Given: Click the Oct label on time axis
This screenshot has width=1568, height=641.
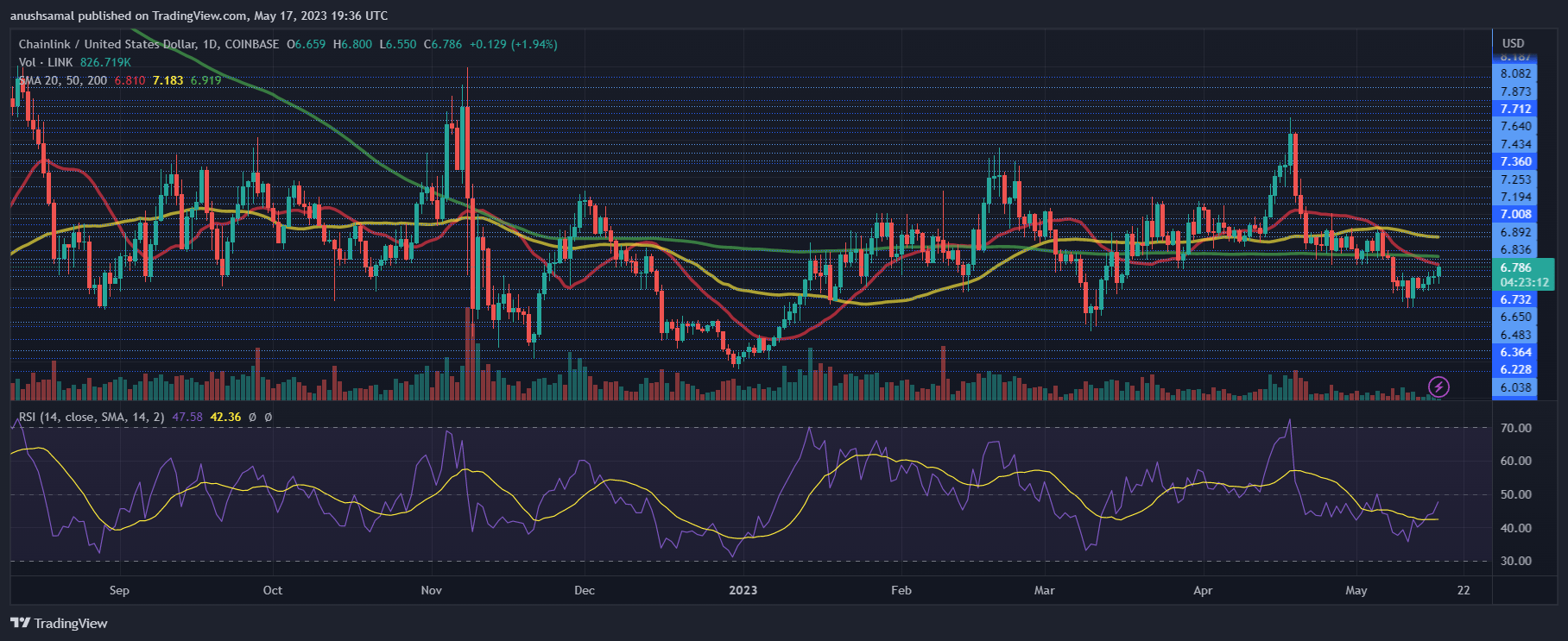Looking at the screenshot, I should pyautogui.click(x=273, y=590).
